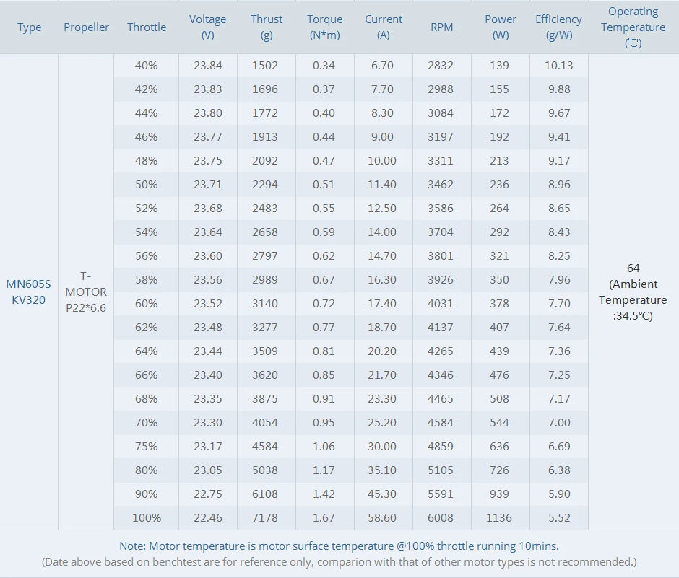Select the 100% throttle row cell
This screenshot has width=679, height=578.
click(x=147, y=517)
